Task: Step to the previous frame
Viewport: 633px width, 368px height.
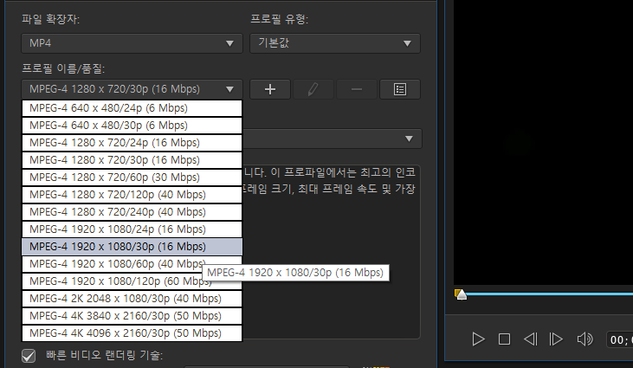Action: pos(531,339)
